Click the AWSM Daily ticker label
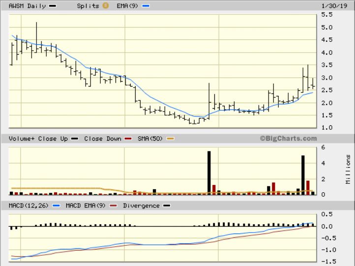Viewport: 355px width, 266px height. pyautogui.click(x=27, y=6)
